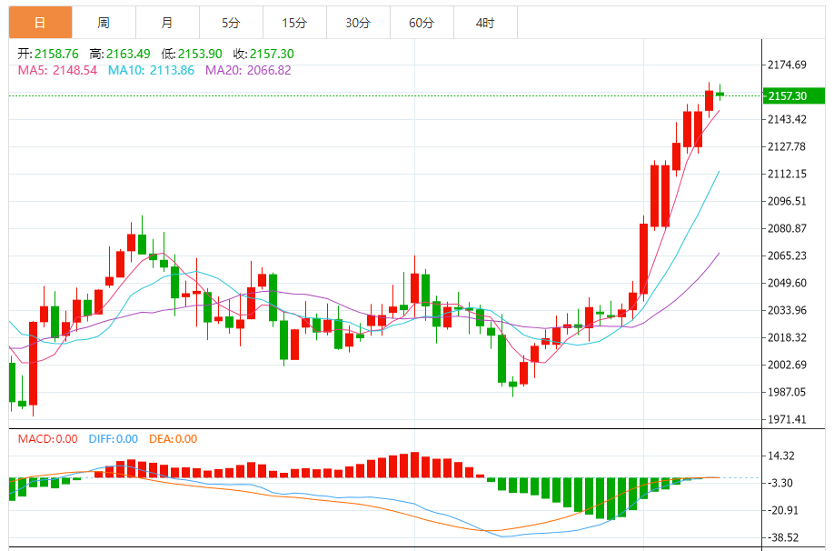The width and height of the screenshot is (834, 551).
Task: Click the high price value 2163.49
Action: point(128,54)
